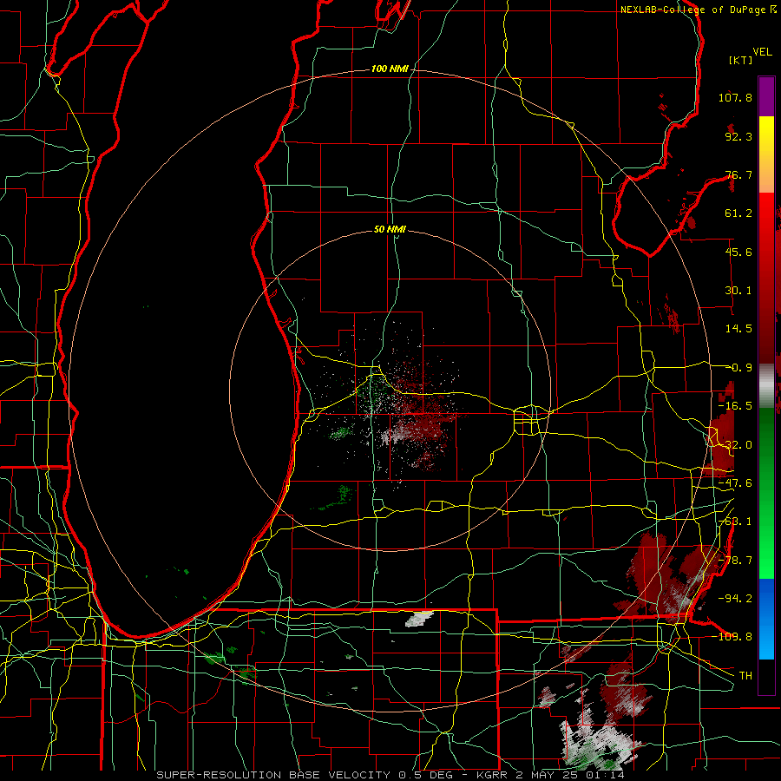Click the purple band of the color bar
Screen dimensions: 781x781
766,96
